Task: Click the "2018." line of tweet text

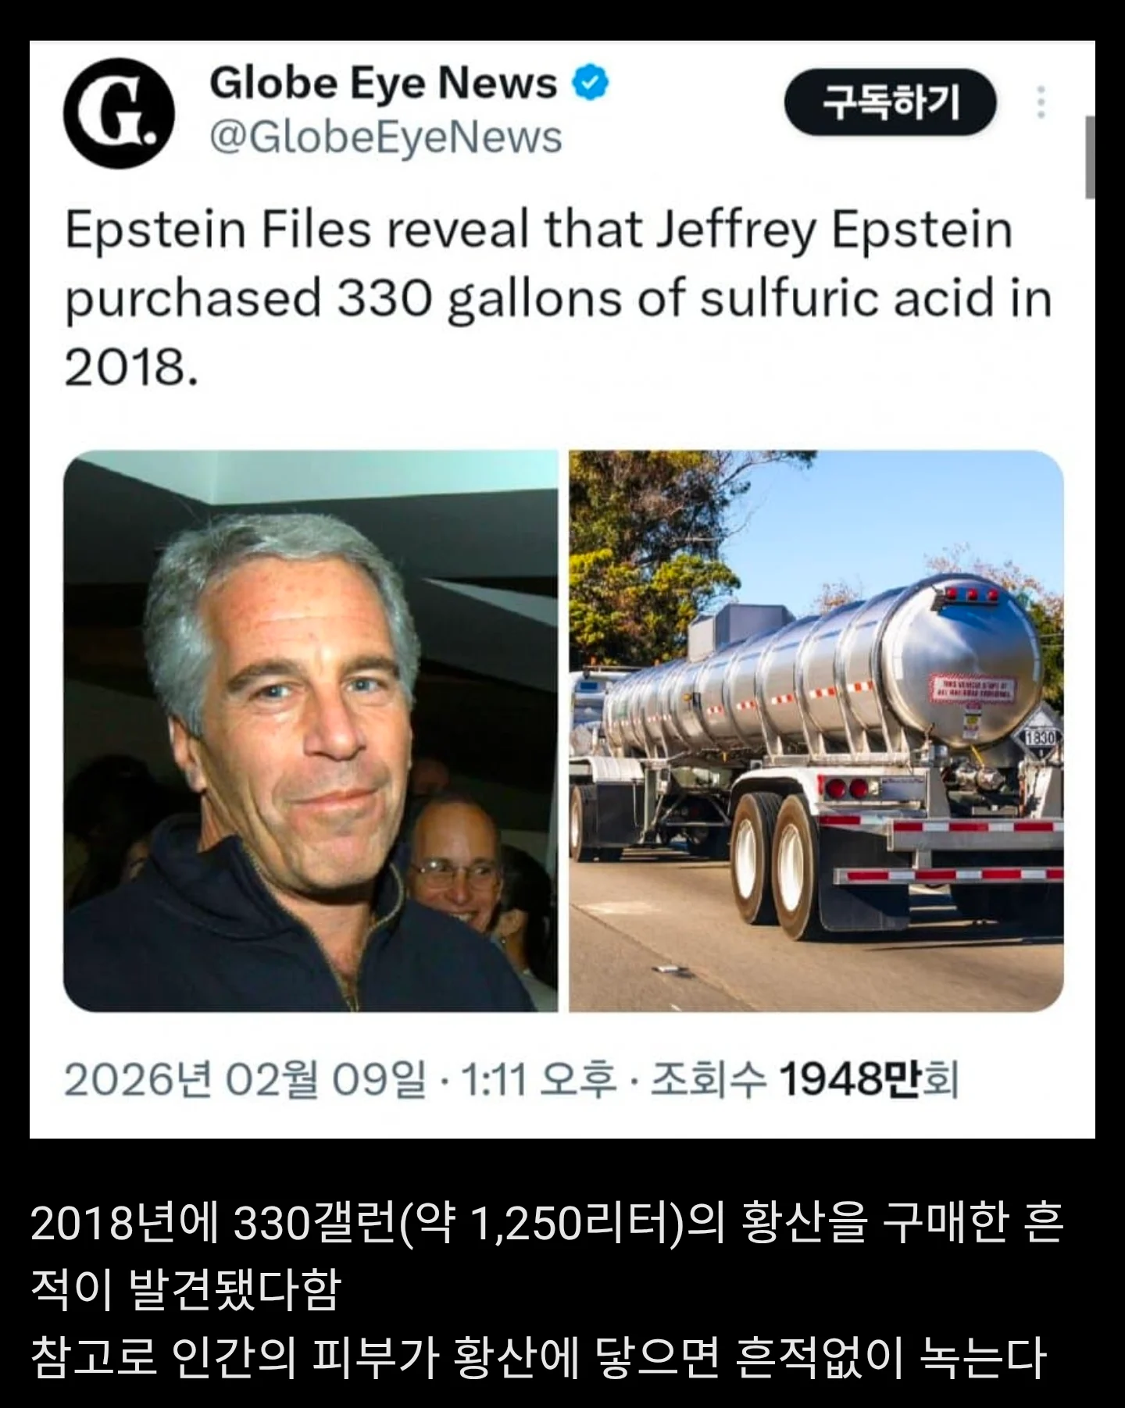Action: click(131, 367)
